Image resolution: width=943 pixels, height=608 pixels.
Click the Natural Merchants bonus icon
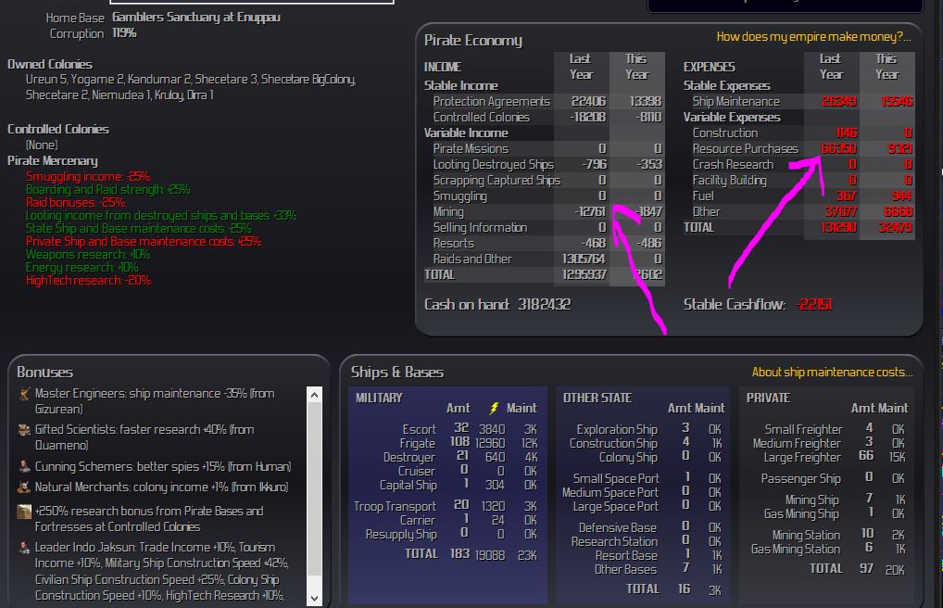pyautogui.click(x=24, y=487)
